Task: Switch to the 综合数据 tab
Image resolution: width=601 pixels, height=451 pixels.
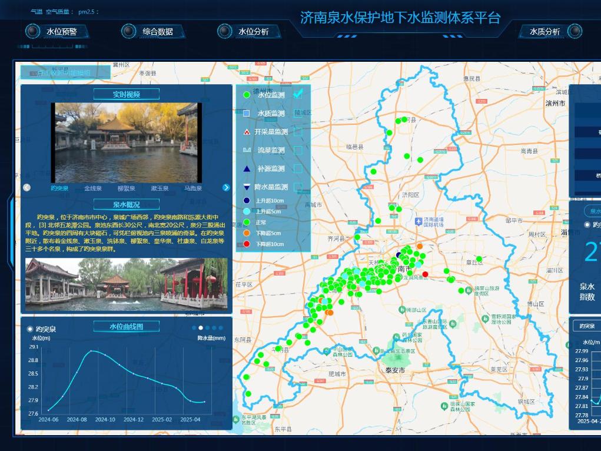Action: [x=157, y=31]
